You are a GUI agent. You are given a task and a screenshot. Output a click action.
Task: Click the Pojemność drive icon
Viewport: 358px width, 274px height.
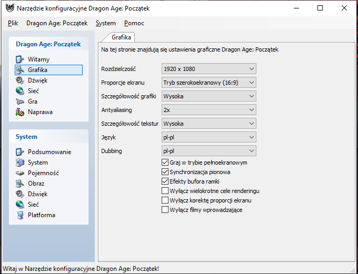[20, 173]
